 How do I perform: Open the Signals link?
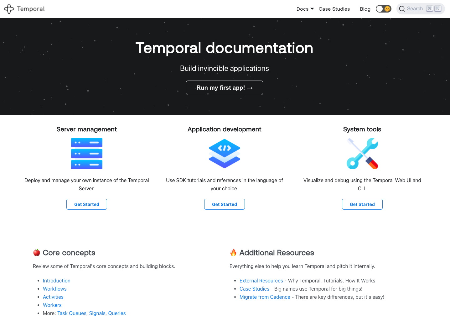(x=97, y=313)
